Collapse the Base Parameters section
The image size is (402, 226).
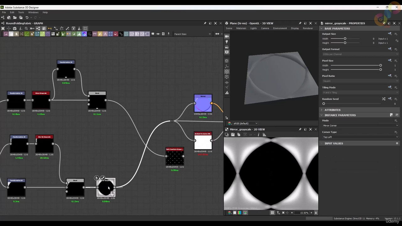322,29
